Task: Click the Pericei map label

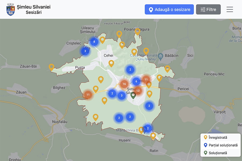Action: coord(183,89)
